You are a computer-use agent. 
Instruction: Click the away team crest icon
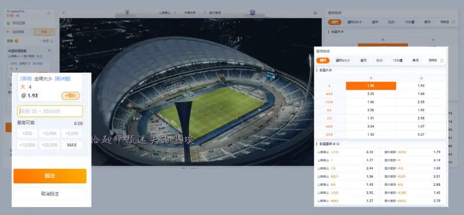tap(252, 12)
